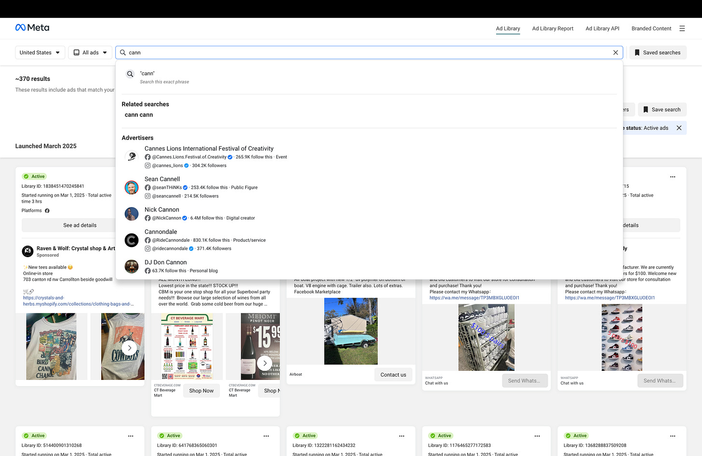Click Shop Now for CT Beverage Mart
702x456 pixels.
click(x=201, y=391)
